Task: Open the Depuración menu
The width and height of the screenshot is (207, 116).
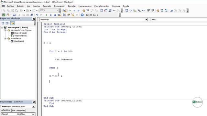Action: click(x=60, y=6)
